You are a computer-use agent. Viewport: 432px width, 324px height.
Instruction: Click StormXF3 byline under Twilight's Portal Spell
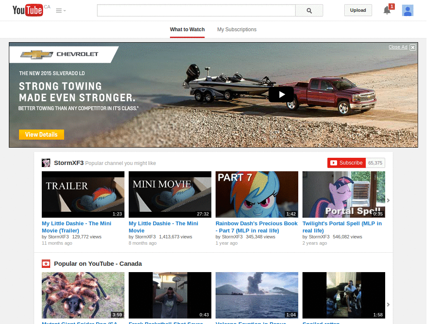pyautogui.click(x=319, y=237)
